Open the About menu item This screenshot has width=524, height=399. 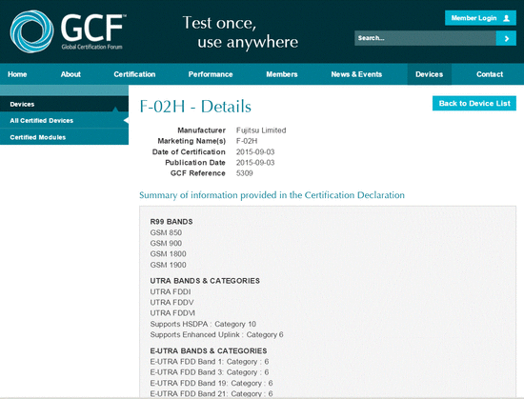71,74
